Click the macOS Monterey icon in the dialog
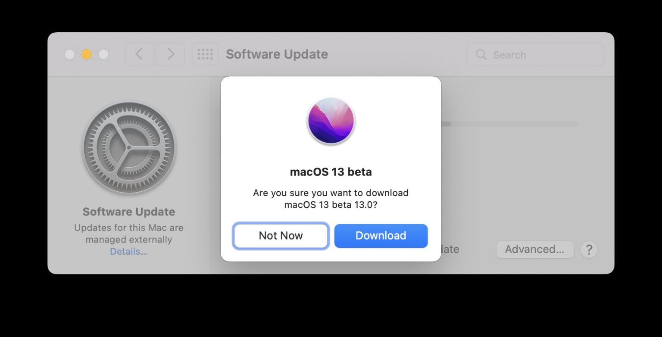662x337 pixels. tap(331, 121)
